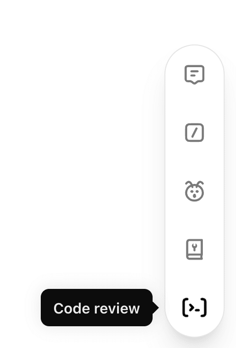Click the "Code review" text in tooltip
The height and width of the screenshot is (348, 236).
(x=97, y=308)
